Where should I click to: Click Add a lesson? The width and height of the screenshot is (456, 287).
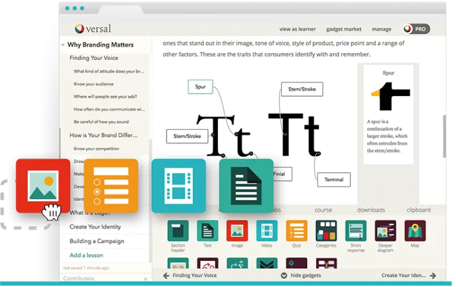[x=86, y=255]
